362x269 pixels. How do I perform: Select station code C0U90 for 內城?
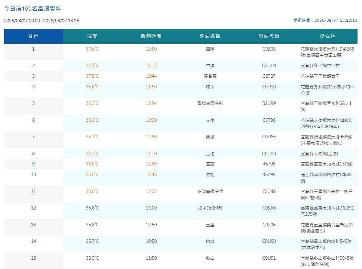pyautogui.click(x=269, y=241)
